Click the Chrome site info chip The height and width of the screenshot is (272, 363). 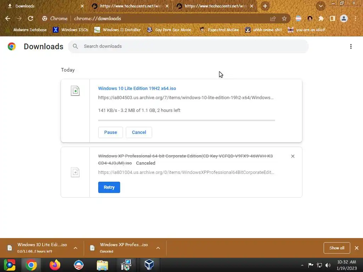(55, 18)
